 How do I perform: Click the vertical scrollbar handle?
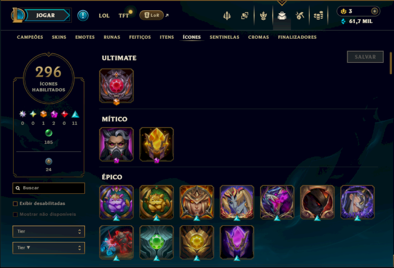[391, 63]
